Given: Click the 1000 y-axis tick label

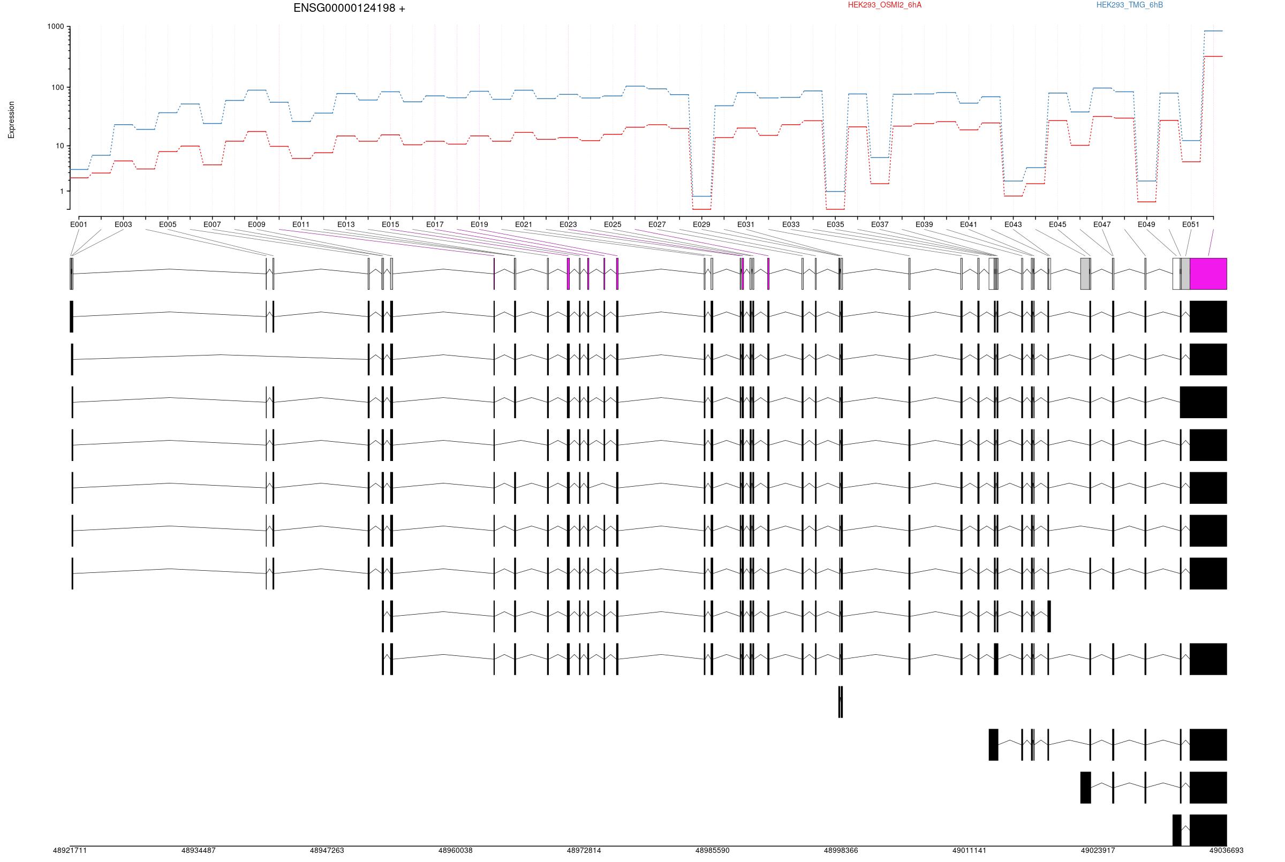Looking at the screenshot, I should pyautogui.click(x=56, y=26).
